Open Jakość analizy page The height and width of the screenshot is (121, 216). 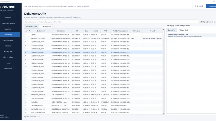[8, 40]
